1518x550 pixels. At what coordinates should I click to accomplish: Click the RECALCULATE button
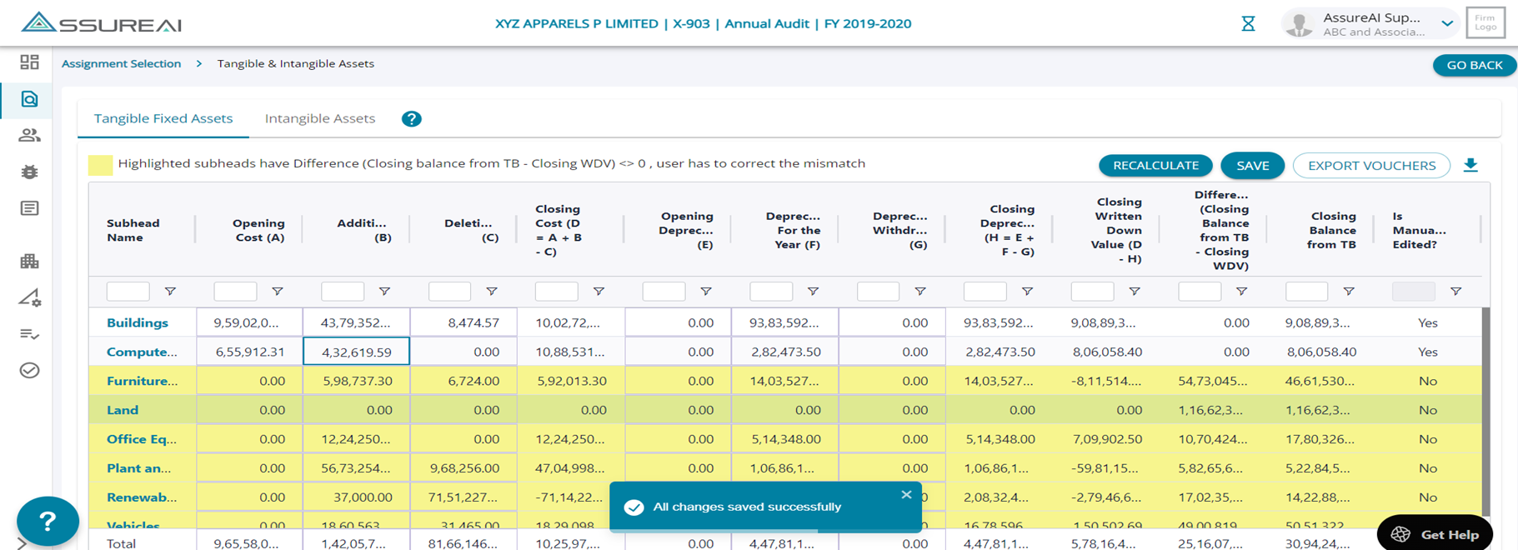coord(1155,165)
